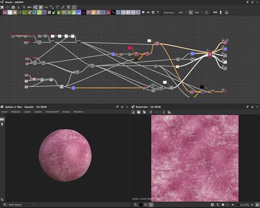Open the Renderer menu in the 3D view

(78, 112)
